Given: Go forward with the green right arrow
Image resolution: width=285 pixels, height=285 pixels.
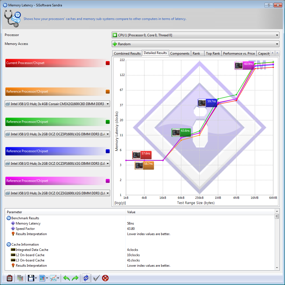Looking at the screenshot, I should click(75, 278).
